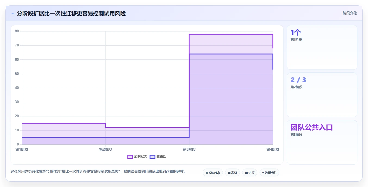
Task: Click the 10 y-axis tick label
Action: coord(17,130)
